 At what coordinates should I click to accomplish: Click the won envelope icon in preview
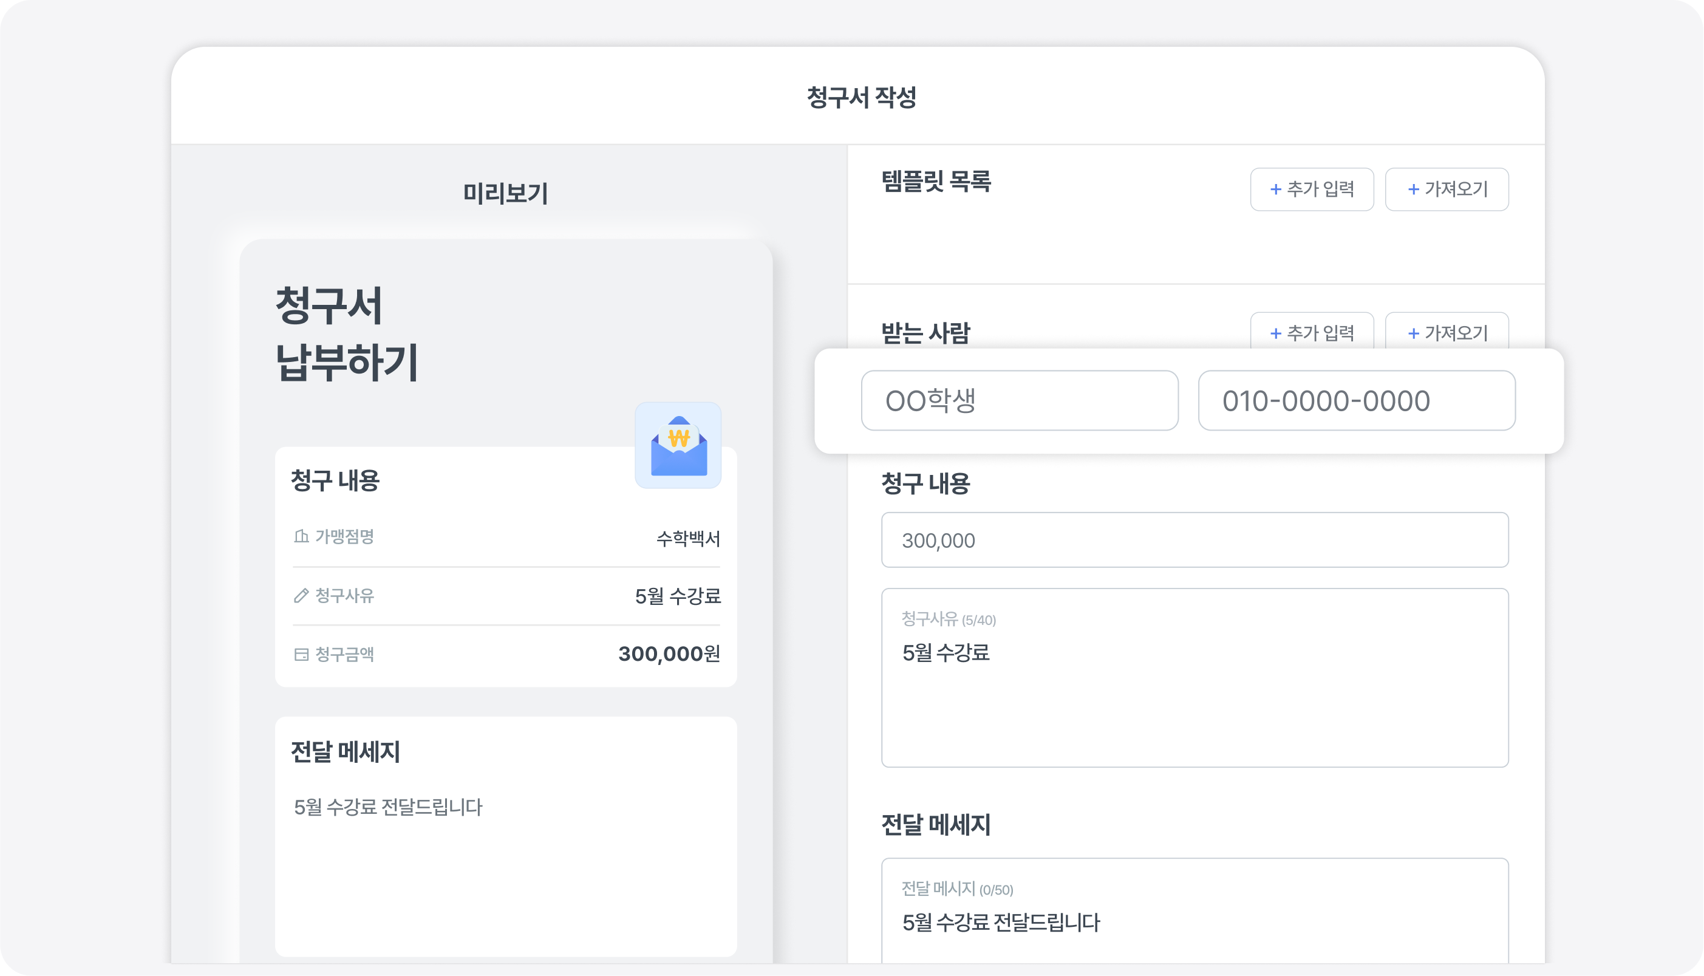click(678, 445)
